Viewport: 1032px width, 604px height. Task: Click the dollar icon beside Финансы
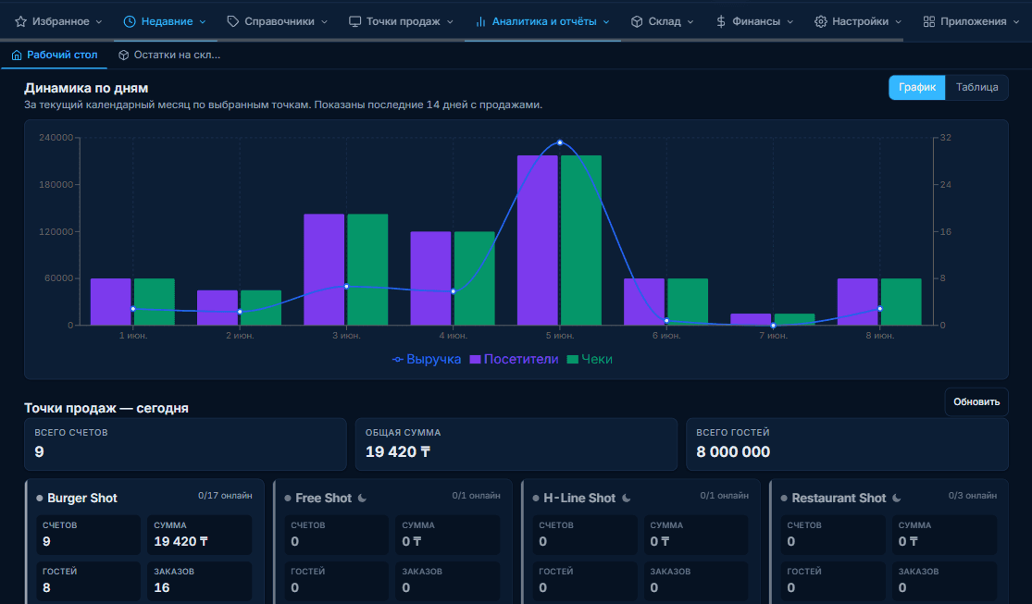click(x=721, y=21)
